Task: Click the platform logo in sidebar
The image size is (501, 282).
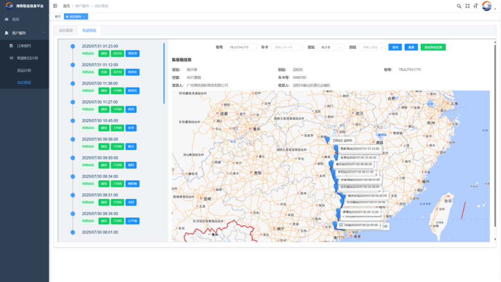Action: point(9,6)
